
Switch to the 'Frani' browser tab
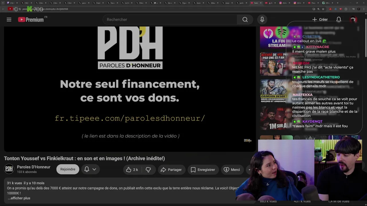tap(98, 3)
